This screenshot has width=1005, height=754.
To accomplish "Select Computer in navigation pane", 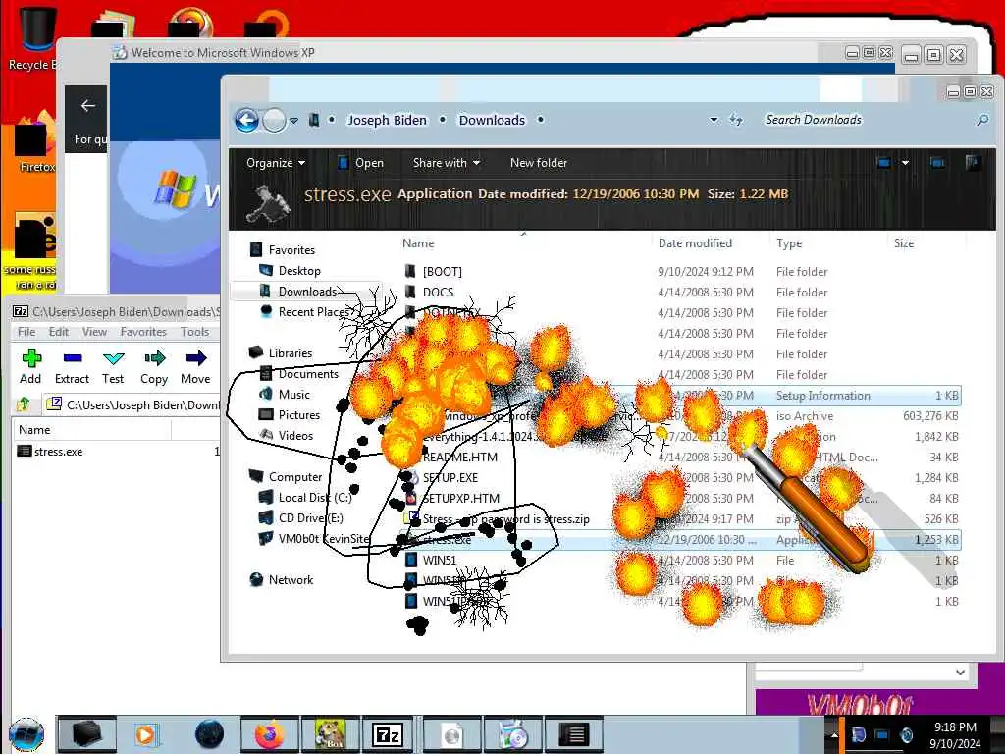I will tap(286, 477).
